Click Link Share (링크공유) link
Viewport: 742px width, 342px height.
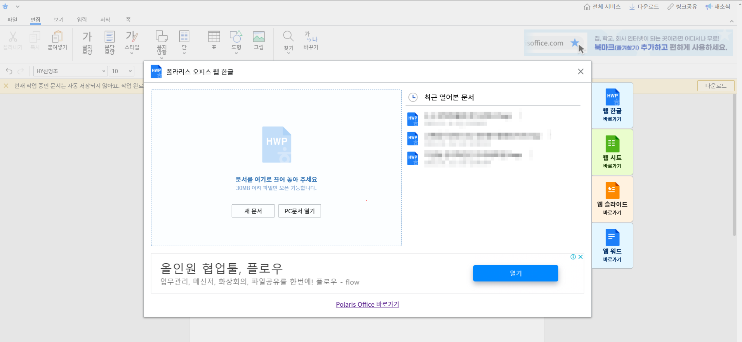tap(682, 7)
